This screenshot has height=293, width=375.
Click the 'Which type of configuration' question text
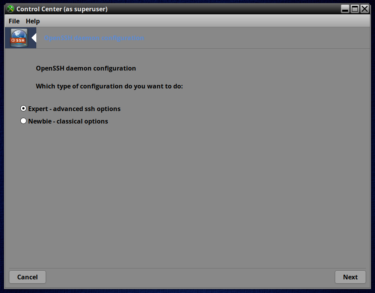109,86
